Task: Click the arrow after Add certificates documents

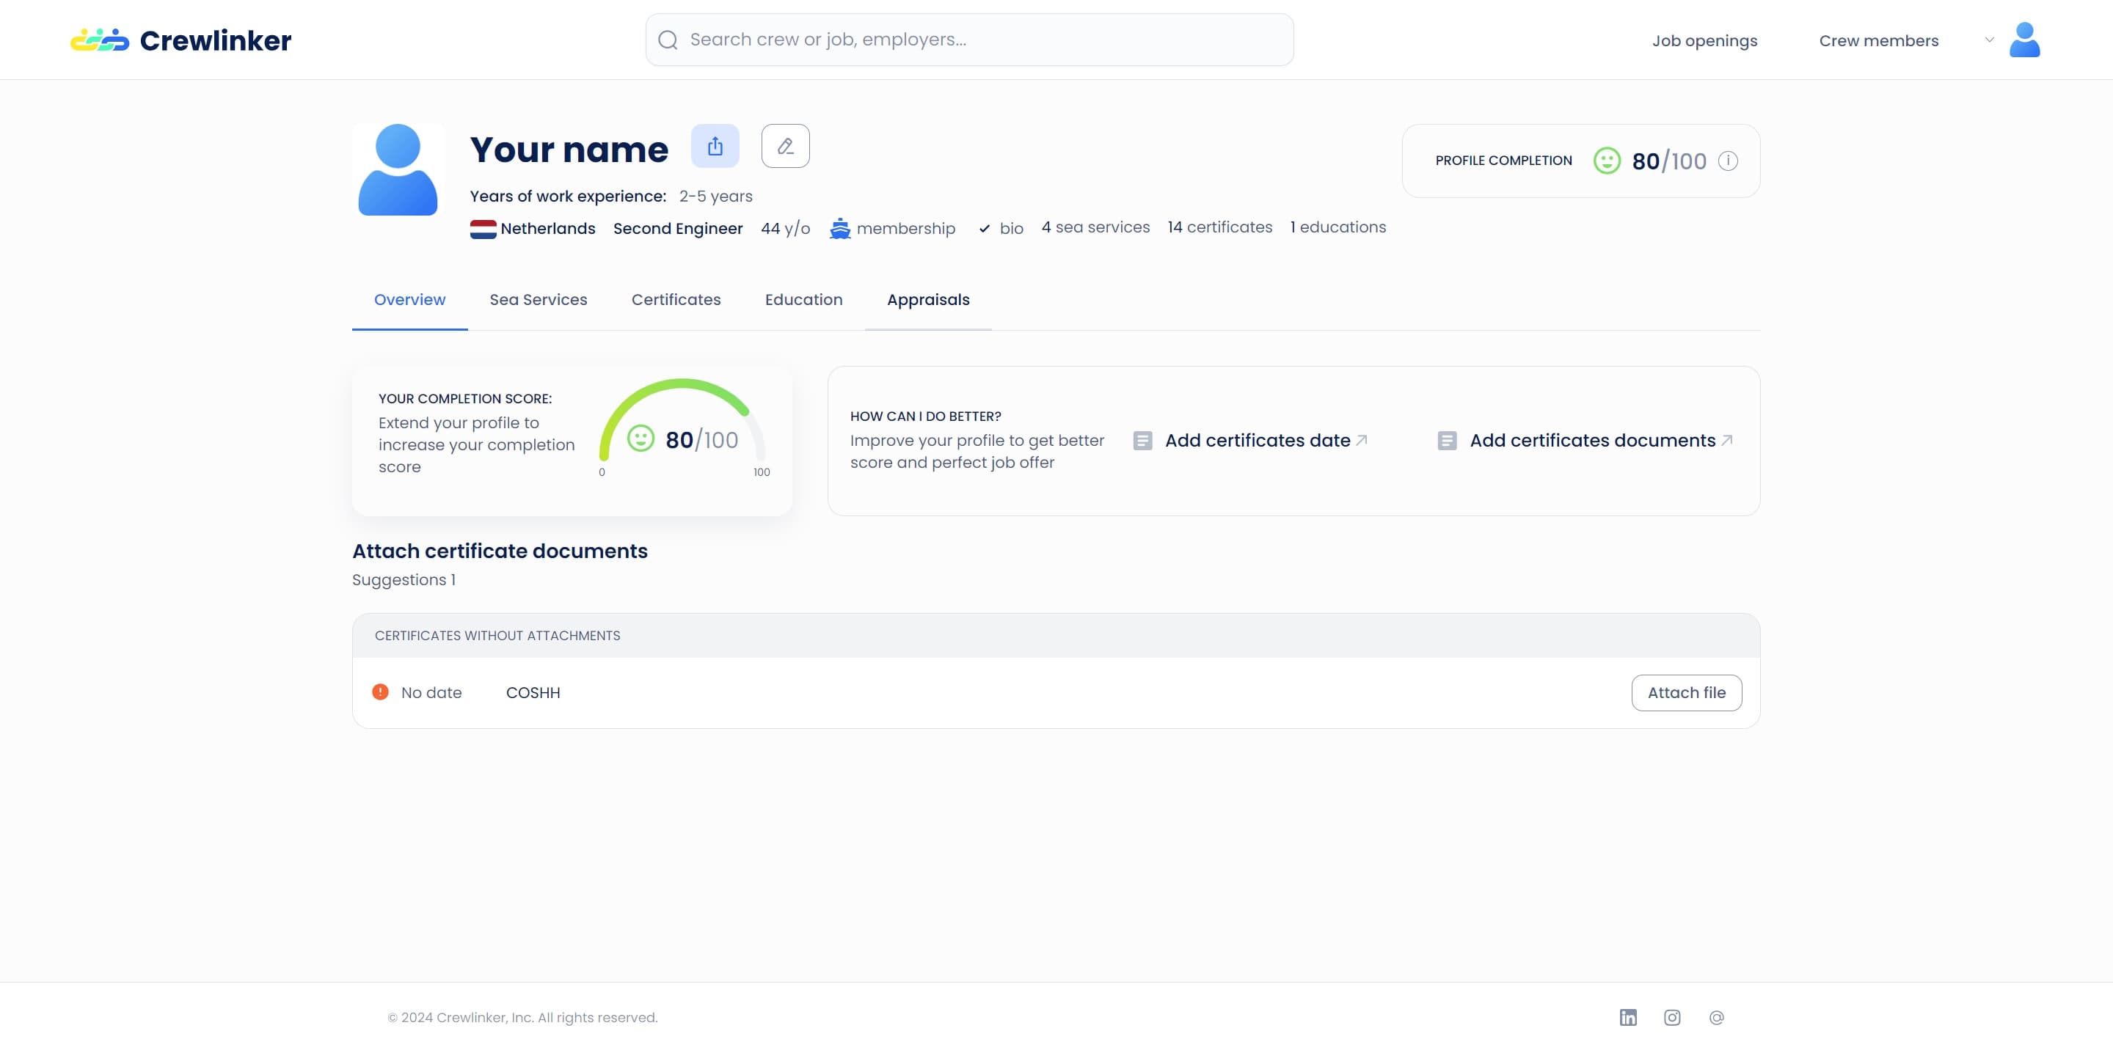Action: [x=1726, y=441]
